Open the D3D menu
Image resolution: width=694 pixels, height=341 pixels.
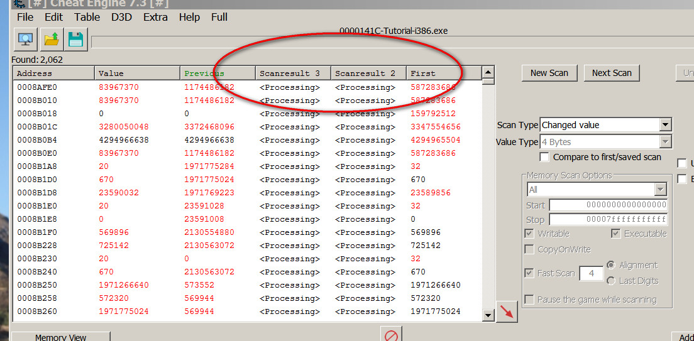(x=121, y=17)
